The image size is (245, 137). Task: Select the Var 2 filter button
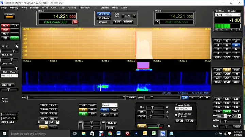point(236,111)
